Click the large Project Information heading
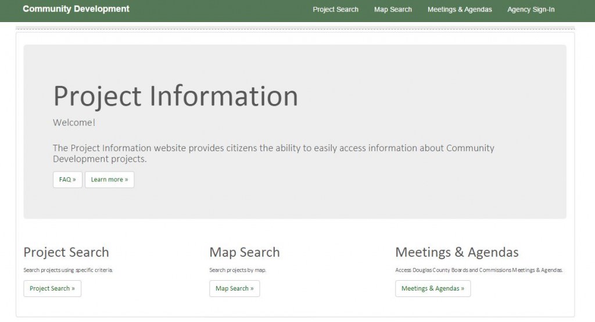The image size is (595, 322). coord(175,96)
